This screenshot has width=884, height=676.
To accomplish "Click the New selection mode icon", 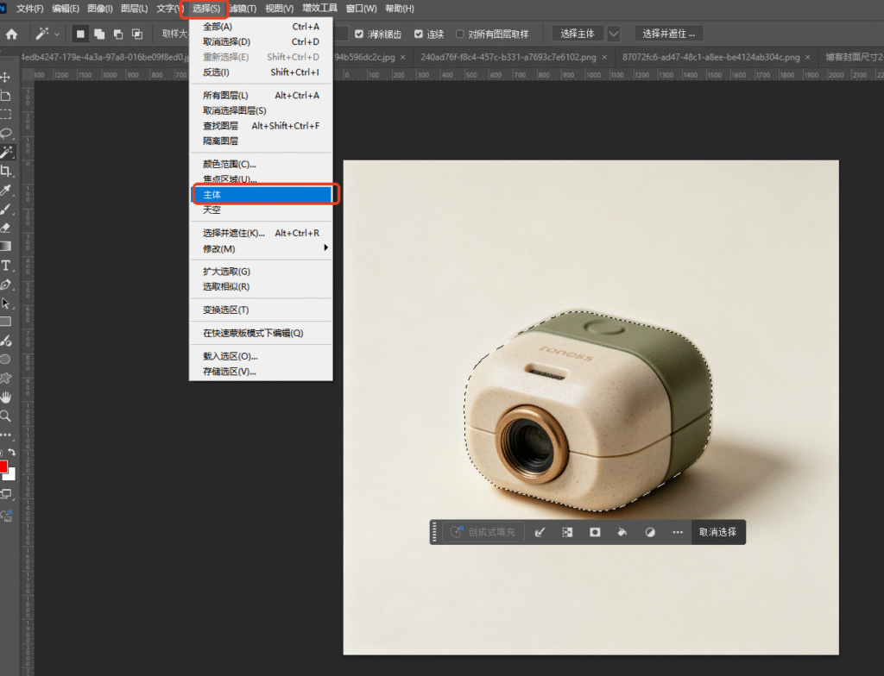I will 80,34.
